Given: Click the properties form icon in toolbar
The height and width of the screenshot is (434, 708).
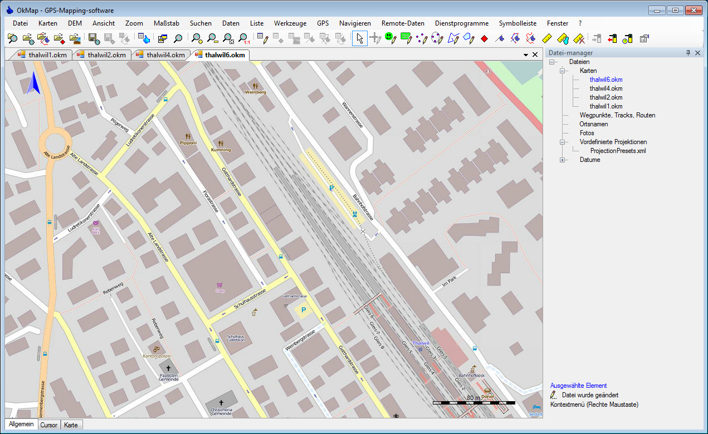Looking at the screenshot, I should (644, 38).
